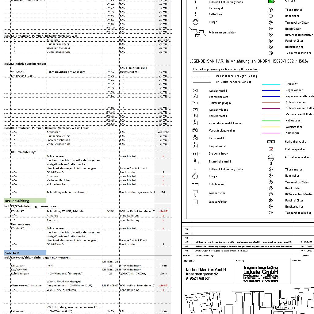Click the 'DN 15 - DN65' cell
The image size is (314, 314).
[x=110, y=285]
